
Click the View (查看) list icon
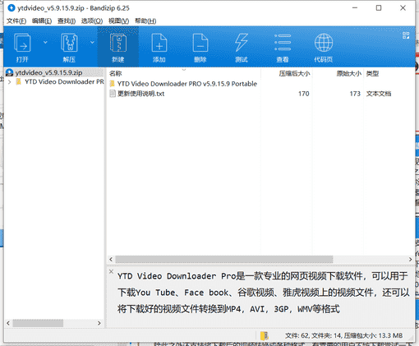(283, 43)
